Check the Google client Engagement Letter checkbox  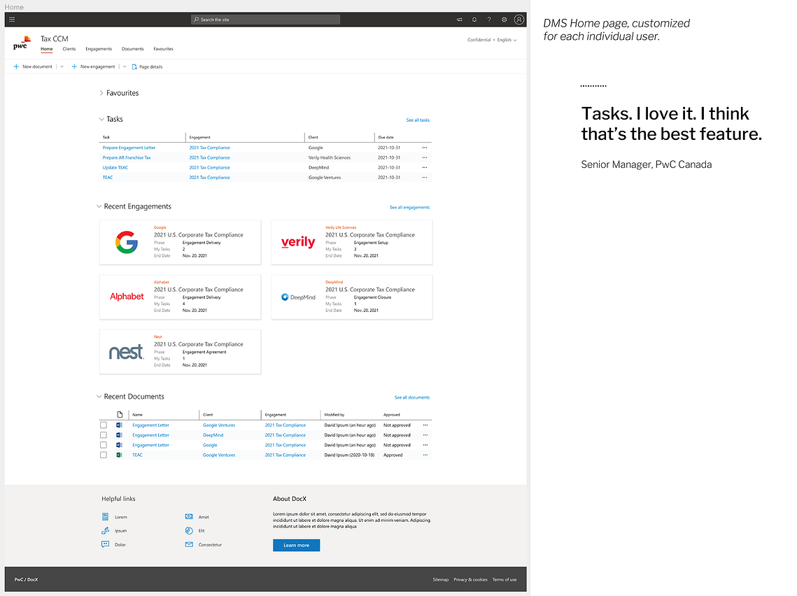pos(104,445)
